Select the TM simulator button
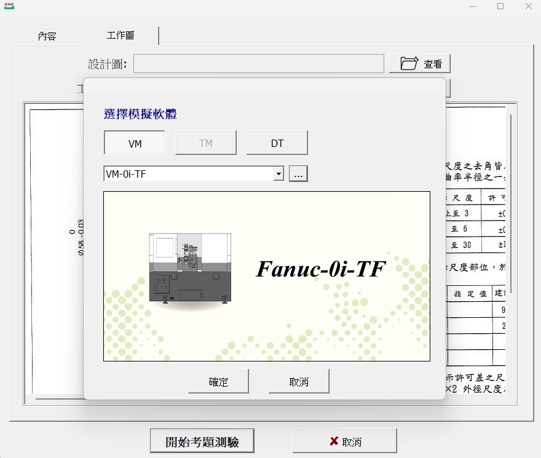The height and width of the screenshot is (458, 541). pos(205,143)
